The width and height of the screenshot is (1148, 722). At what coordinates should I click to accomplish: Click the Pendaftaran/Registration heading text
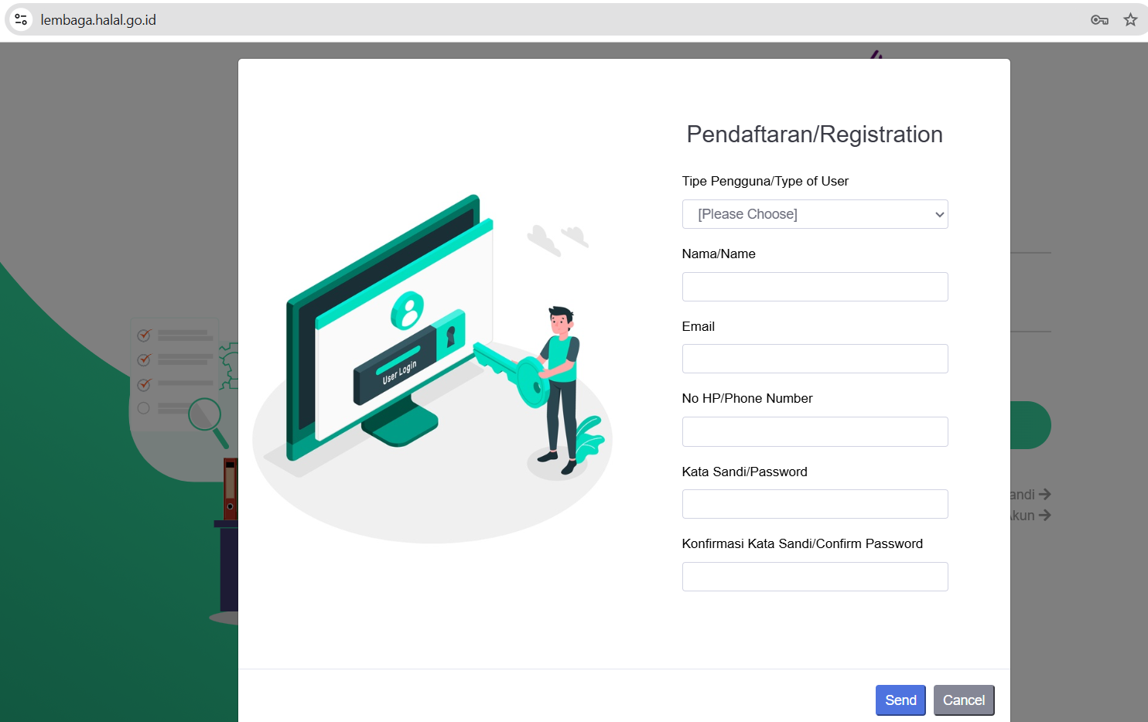[x=815, y=135]
